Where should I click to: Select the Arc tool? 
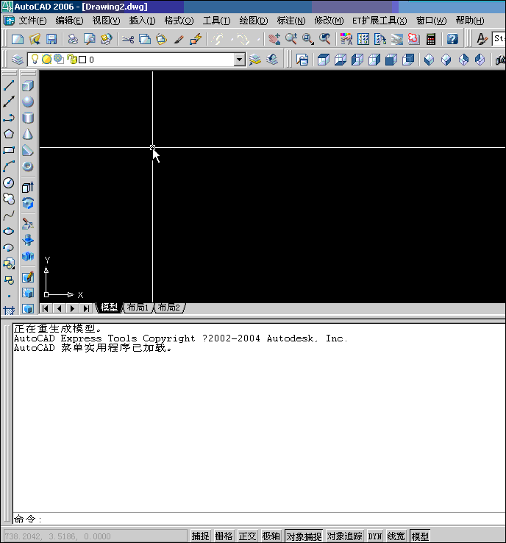coord(9,166)
